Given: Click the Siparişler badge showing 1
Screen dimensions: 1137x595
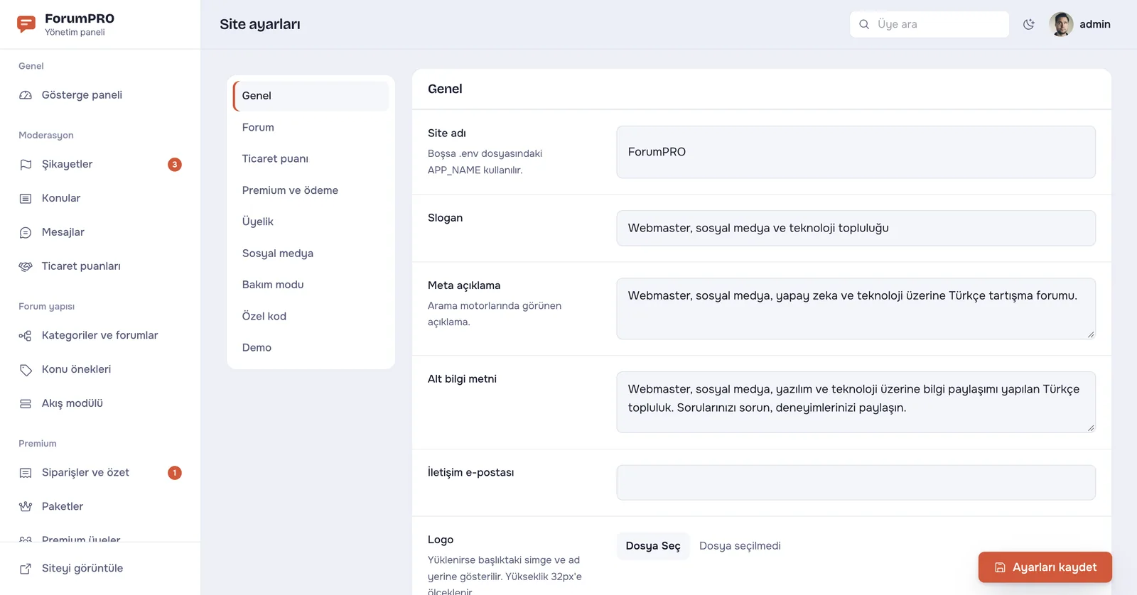Looking at the screenshot, I should click(x=175, y=473).
